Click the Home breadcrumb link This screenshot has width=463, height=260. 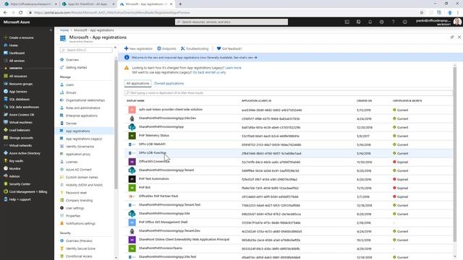pos(64,30)
